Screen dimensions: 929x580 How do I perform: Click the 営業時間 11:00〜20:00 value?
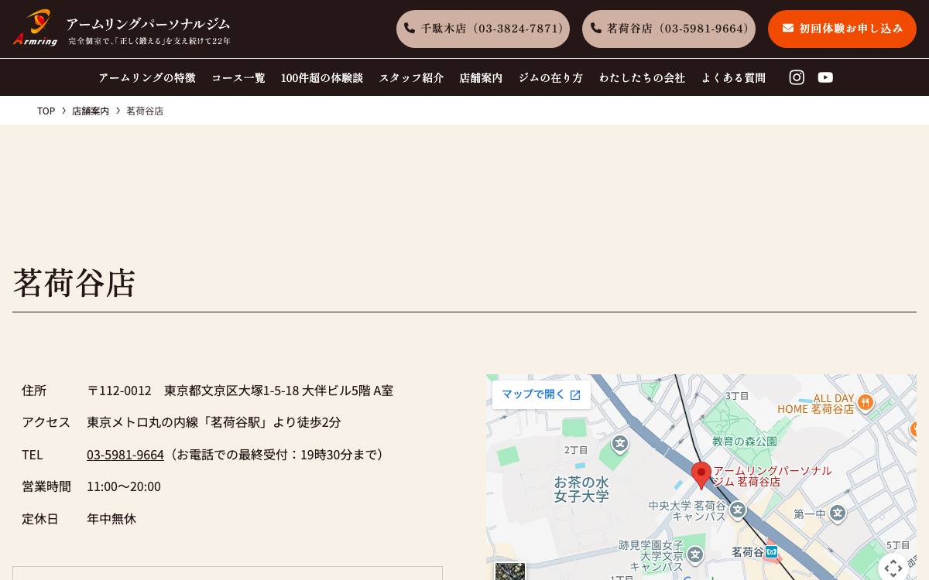point(124,486)
